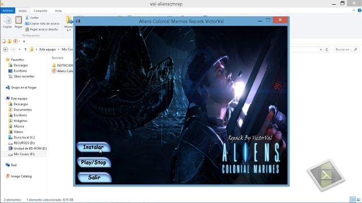This screenshot has width=362, height=203.
Task: Click the Play/Stop music button
Action: (x=94, y=162)
